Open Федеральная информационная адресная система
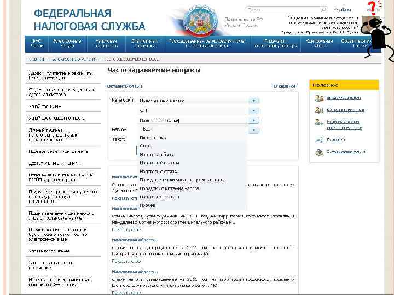 point(63,92)
